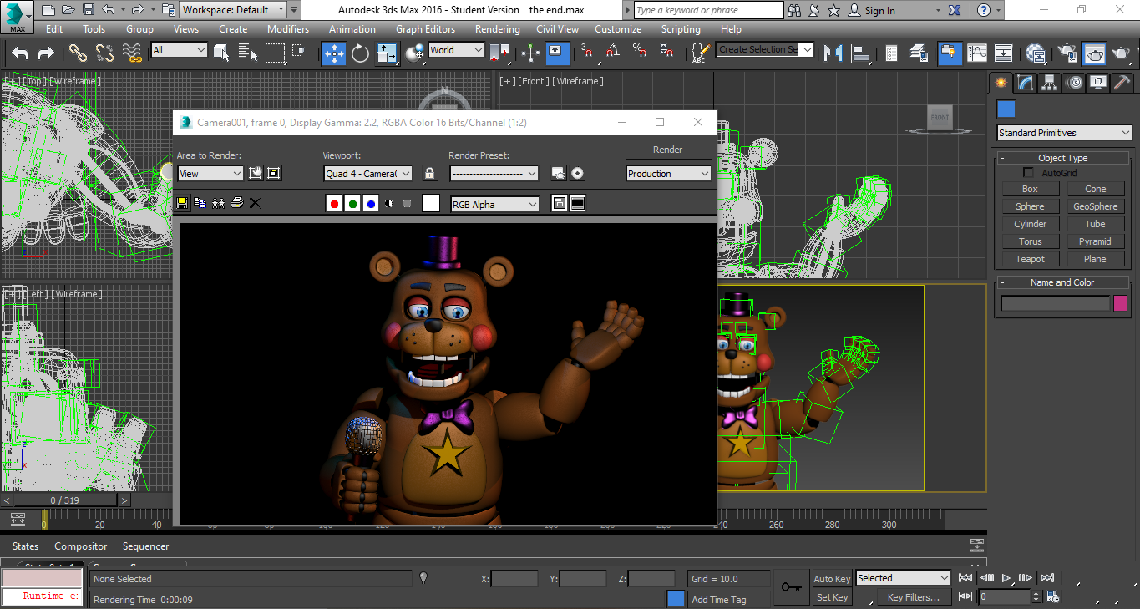Open the RGB Alpha channel dropdown
This screenshot has height=609, width=1140.
pyautogui.click(x=495, y=204)
